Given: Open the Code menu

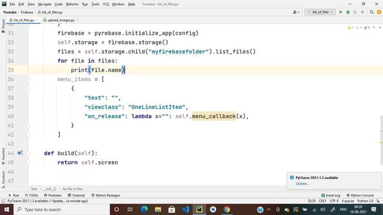Looking at the screenshot, I should click(59, 4).
